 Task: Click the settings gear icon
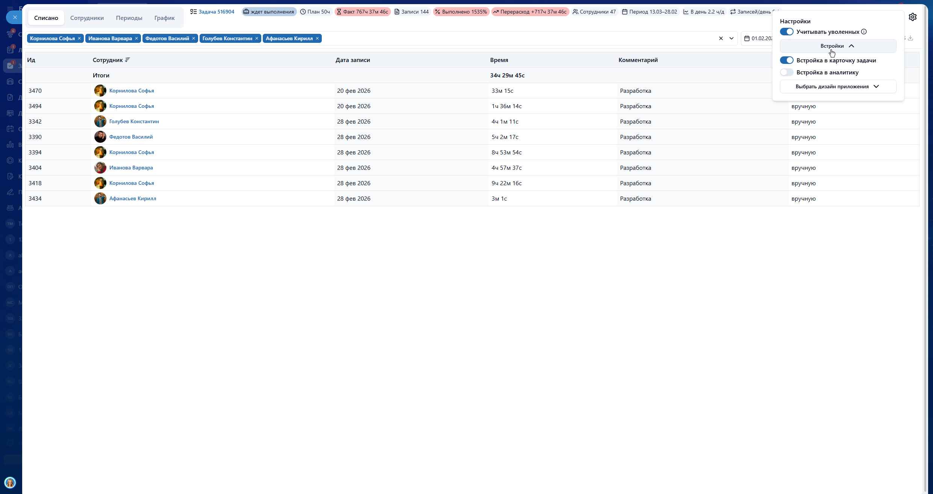[x=912, y=17]
